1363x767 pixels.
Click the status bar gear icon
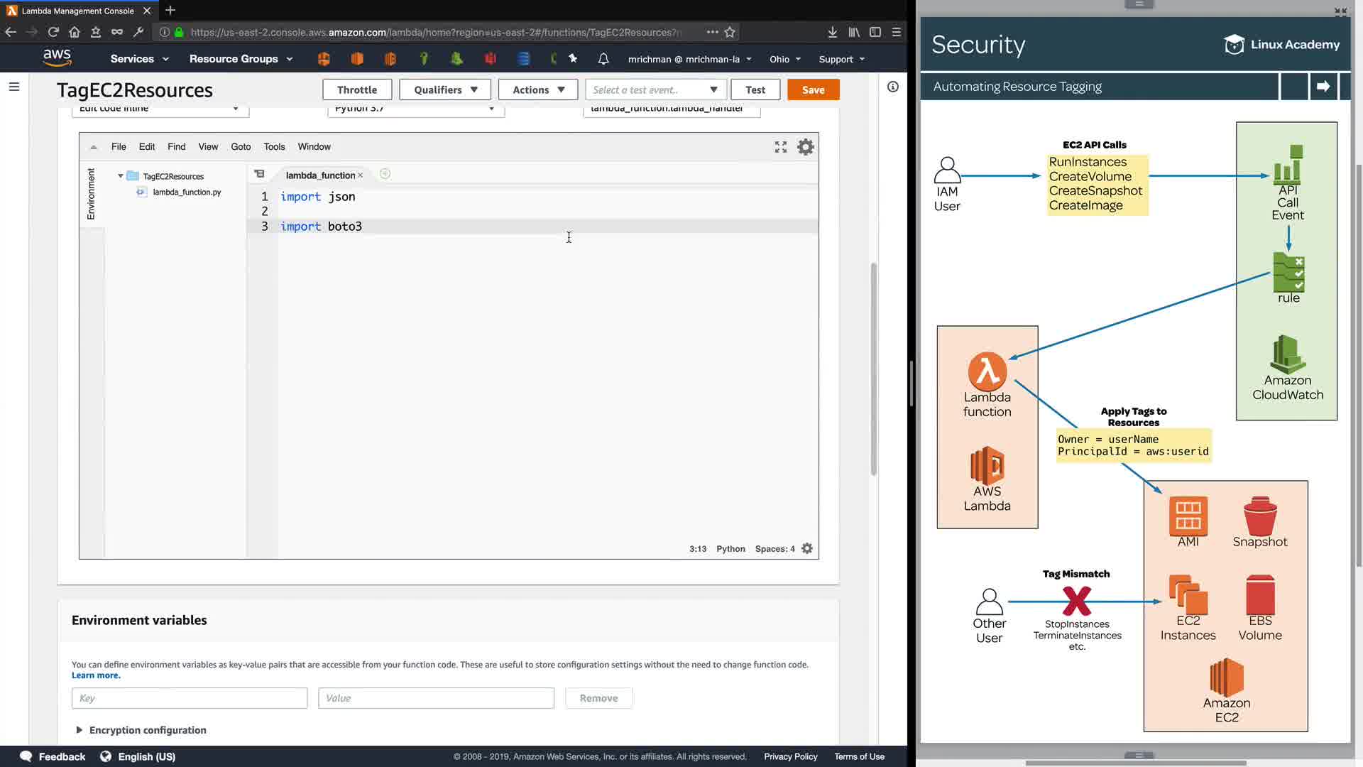click(x=807, y=548)
